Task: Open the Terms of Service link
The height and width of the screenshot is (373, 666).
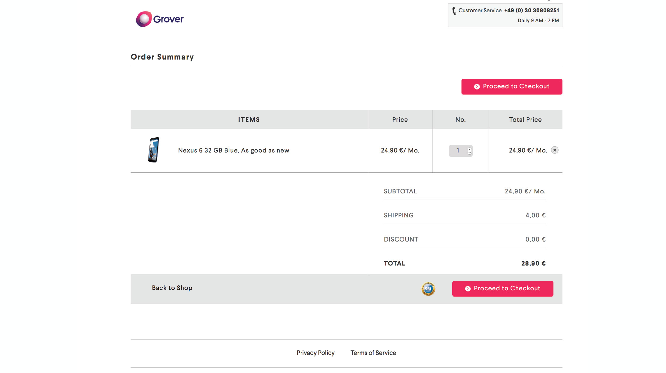Action: 373,353
